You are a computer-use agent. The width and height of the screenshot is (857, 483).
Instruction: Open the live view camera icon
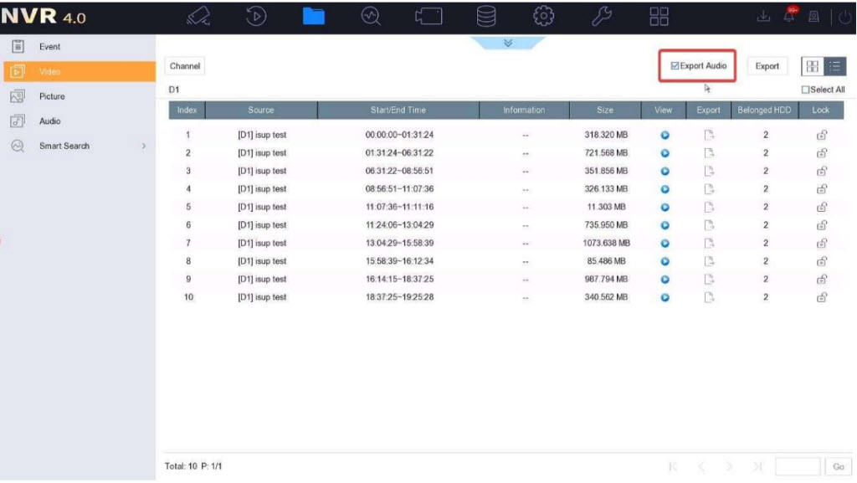click(198, 17)
